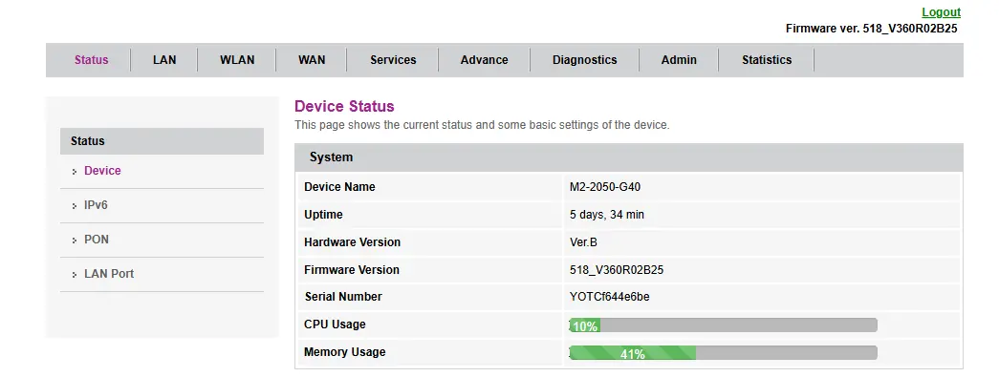The height and width of the screenshot is (377, 999).
Task: Click the page description sentence
Action: tap(482, 125)
